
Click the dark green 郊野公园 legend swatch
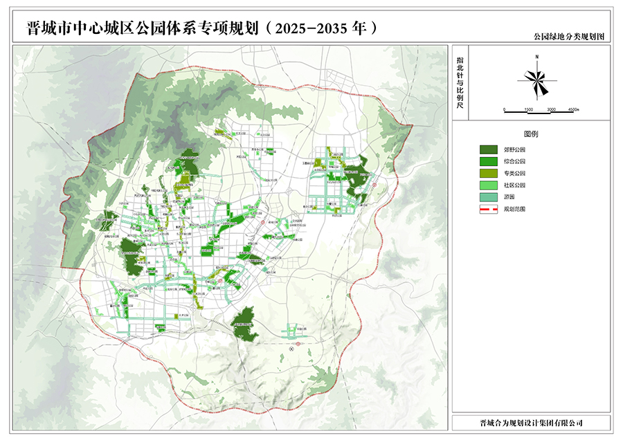pyautogui.click(x=489, y=149)
